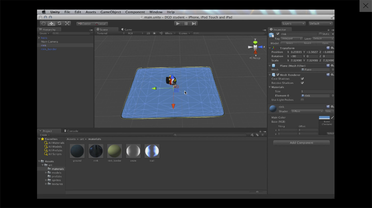Click the scene orientation gizmo

(255, 47)
